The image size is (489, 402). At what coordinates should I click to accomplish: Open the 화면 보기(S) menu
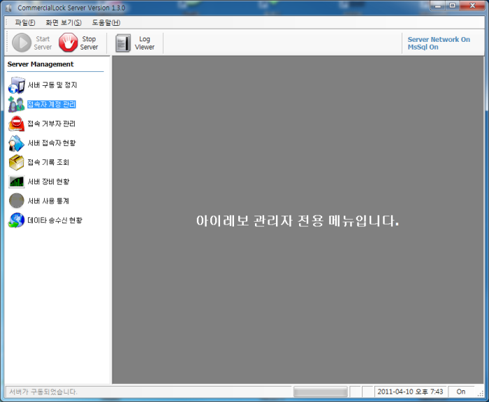point(64,23)
